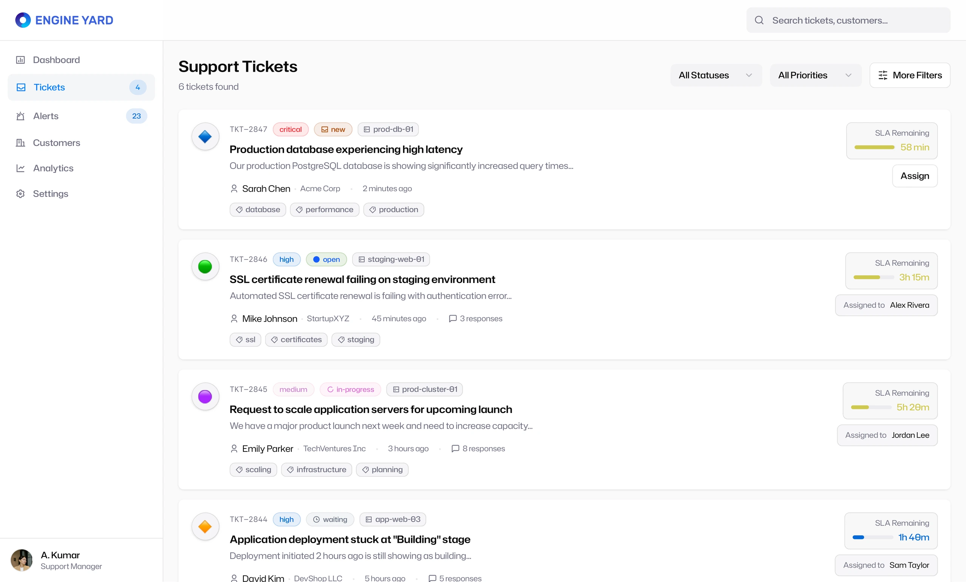Viewport: 966px width, 582px height.
Task: Click the search magnifier icon
Action: pyautogui.click(x=759, y=20)
